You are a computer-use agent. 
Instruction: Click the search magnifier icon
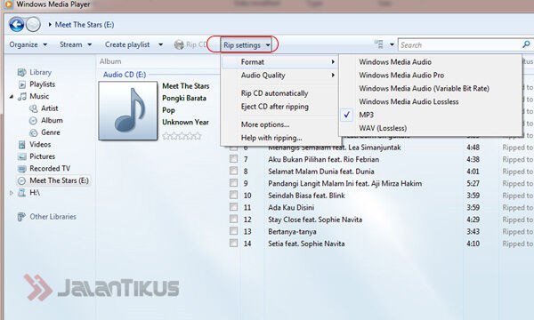(x=526, y=44)
